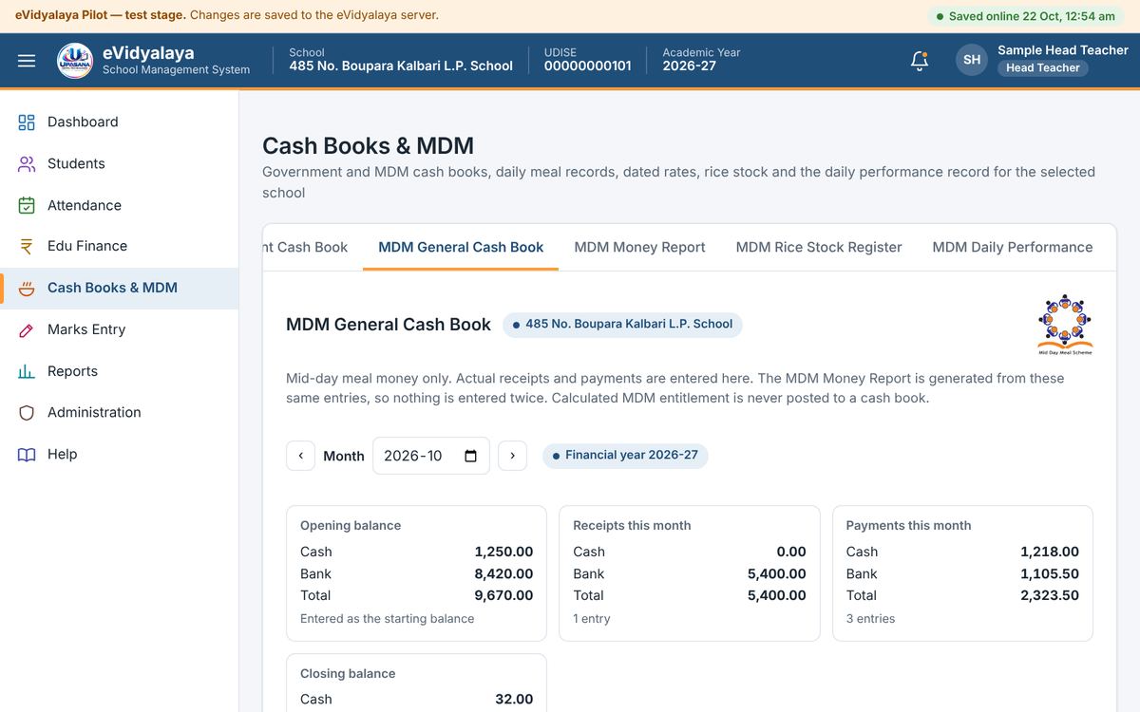
Task: Open the hamburger navigation menu
Action: coord(27,61)
